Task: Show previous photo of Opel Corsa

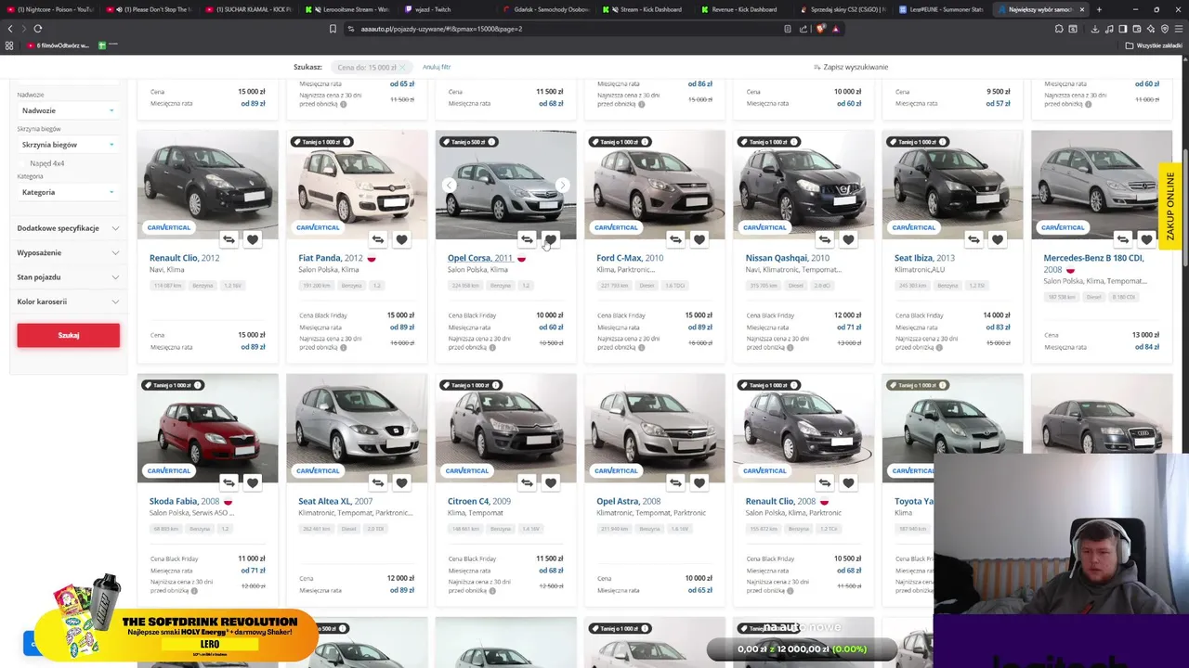Action: 449,185
